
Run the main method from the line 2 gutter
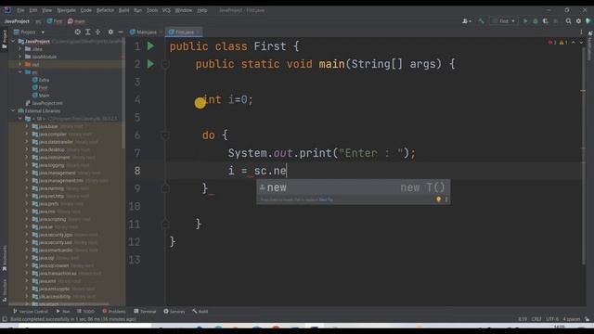(x=150, y=64)
